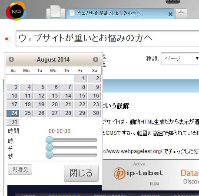The image size is (199, 196).
Task: Go to previous month in calendar
Action: pyautogui.click(x=11, y=59)
